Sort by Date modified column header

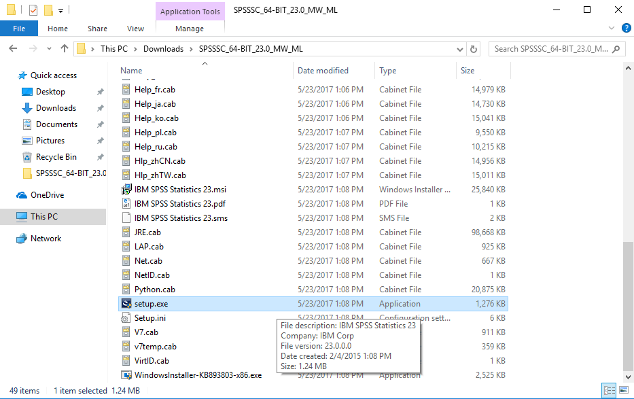coord(323,70)
